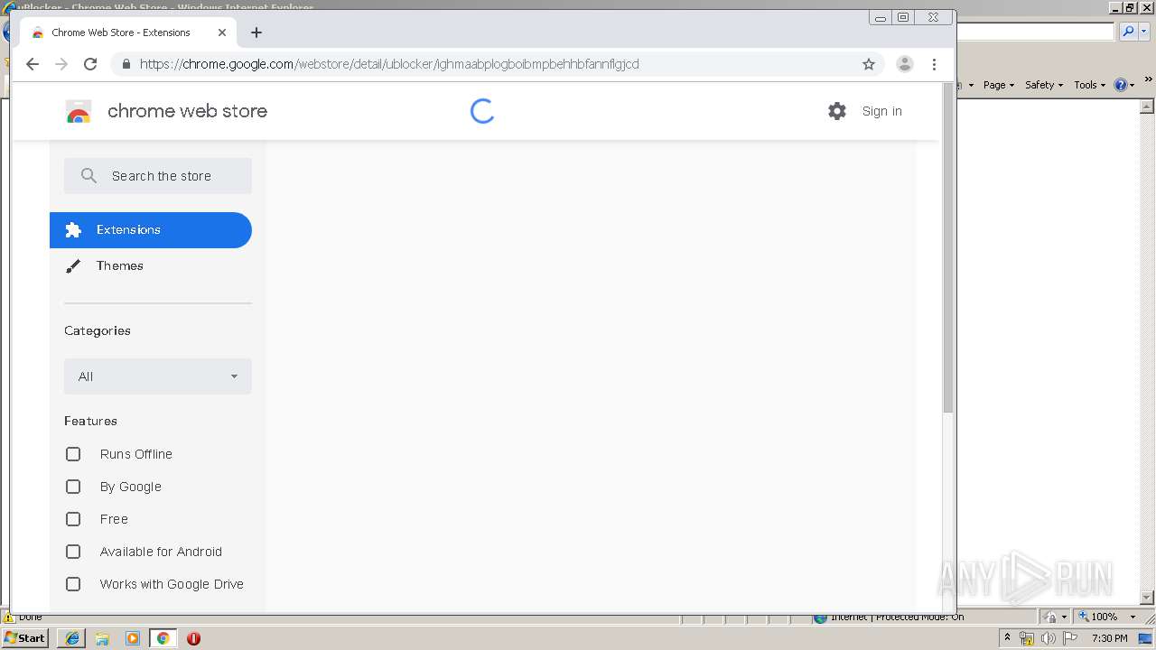Screen dimensions: 1156x650
Task: Open Action Center flag tray icon
Action: (x=1070, y=638)
